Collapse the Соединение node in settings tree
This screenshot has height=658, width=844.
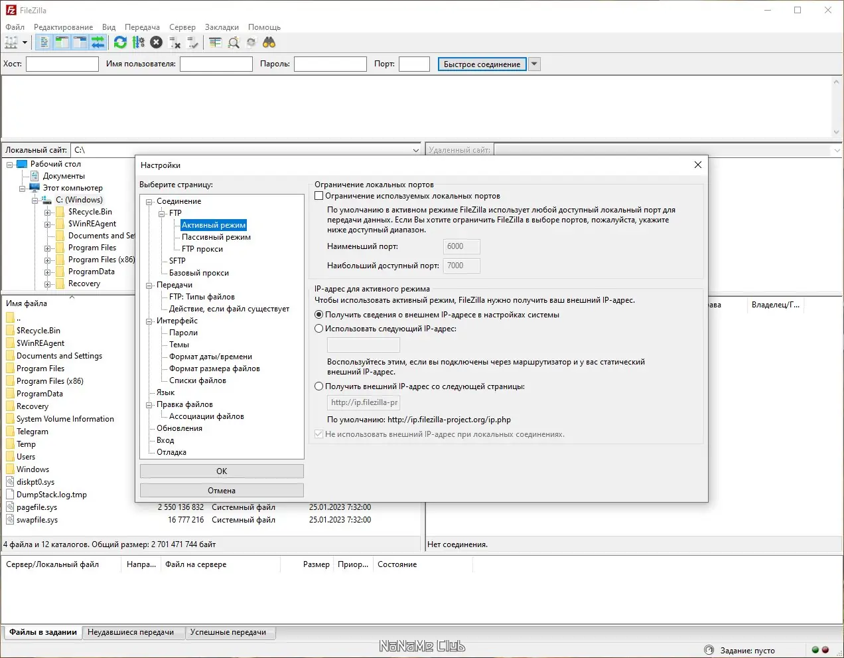click(x=149, y=201)
